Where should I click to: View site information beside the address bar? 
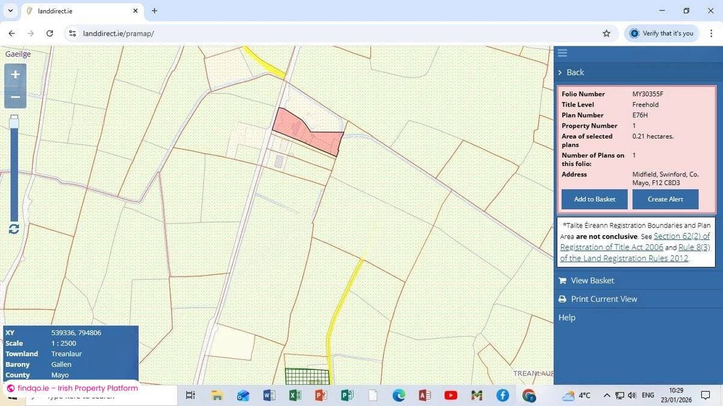pyautogui.click(x=73, y=34)
